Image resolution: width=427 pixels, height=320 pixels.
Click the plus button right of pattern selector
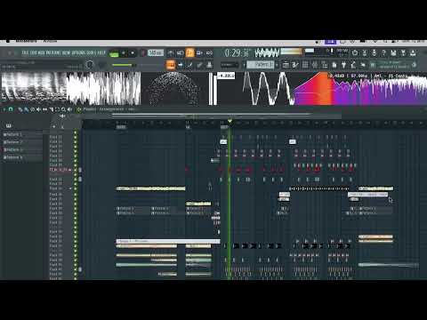(x=277, y=65)
